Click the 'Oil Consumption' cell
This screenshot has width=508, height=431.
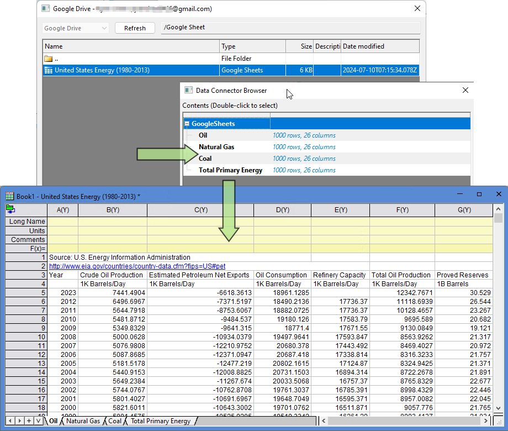(x=283, y=275)
